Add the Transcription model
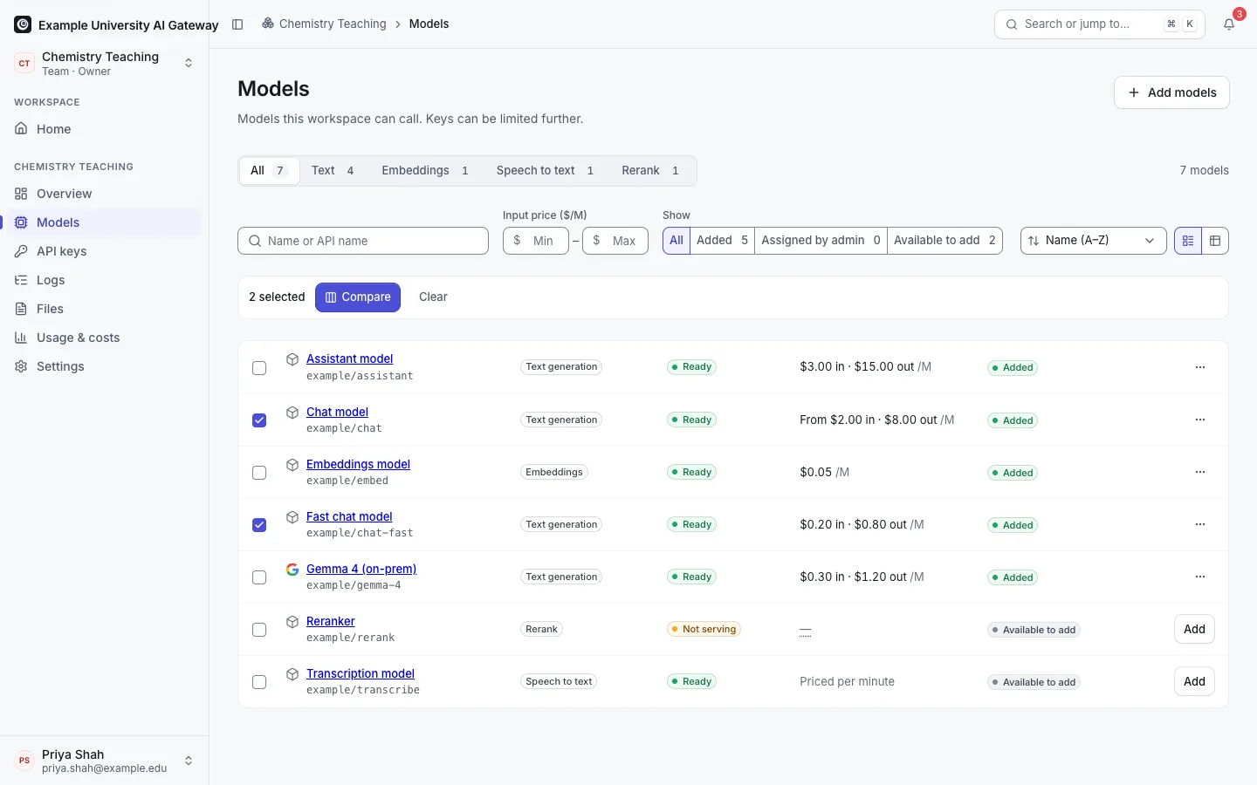Screen dimensions: 1257x785 click(x=1194, y=681)
